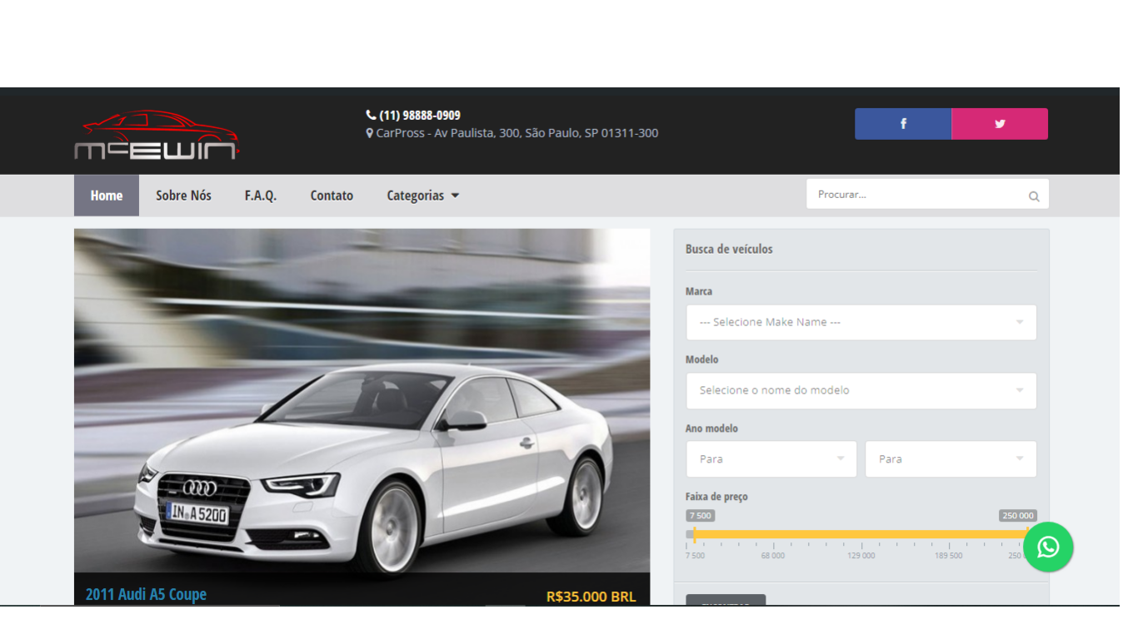Click the R$35.000 BRL price label
1138x639 pixels.
tap(591, 597)
